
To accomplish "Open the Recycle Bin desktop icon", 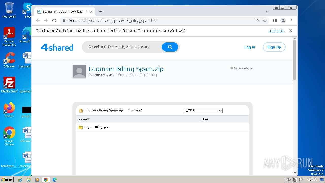I will coord(9,10).
